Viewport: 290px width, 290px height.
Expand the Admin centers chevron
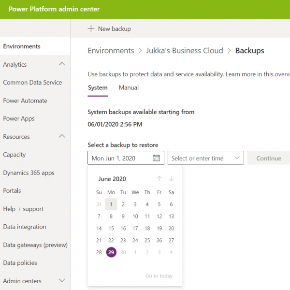tap(62, 280)
